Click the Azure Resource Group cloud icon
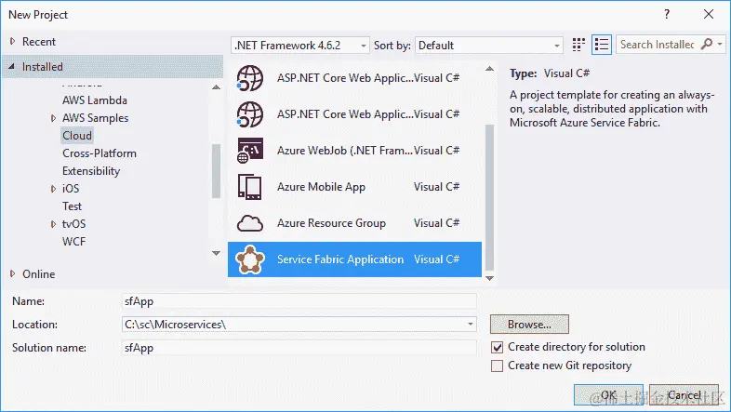 [250, 223]
